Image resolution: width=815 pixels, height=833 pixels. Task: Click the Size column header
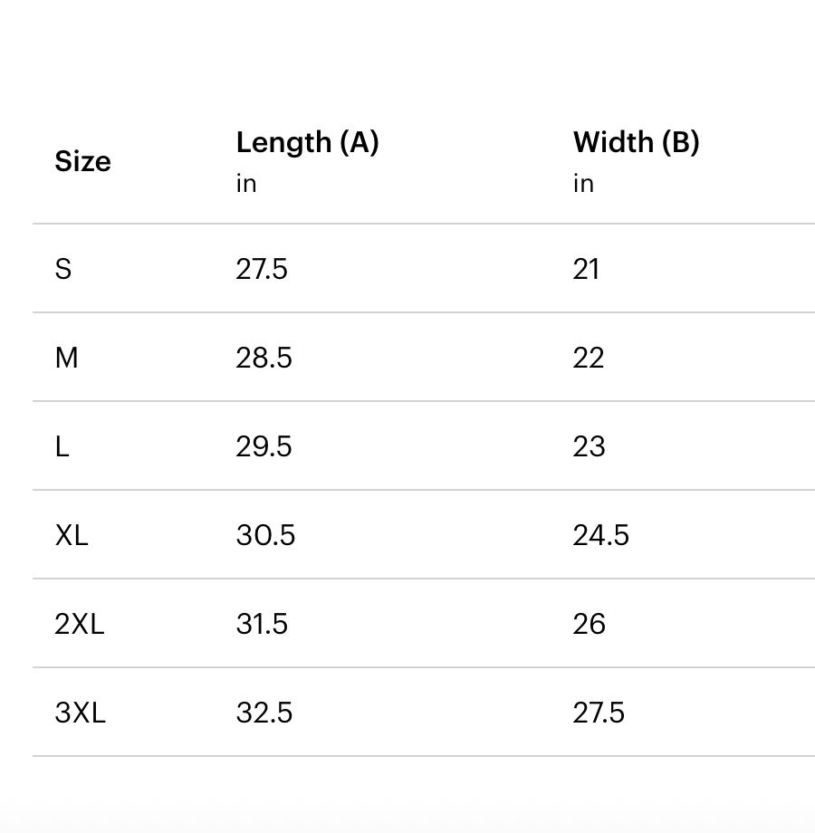82,161
